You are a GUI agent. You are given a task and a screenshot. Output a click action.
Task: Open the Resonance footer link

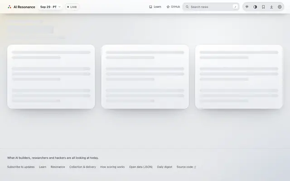point(58,167)
